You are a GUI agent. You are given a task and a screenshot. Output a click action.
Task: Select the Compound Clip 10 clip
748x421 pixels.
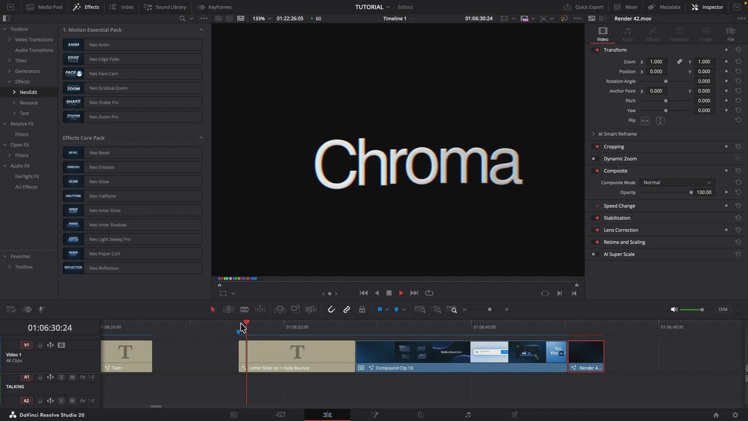[461, 356]
